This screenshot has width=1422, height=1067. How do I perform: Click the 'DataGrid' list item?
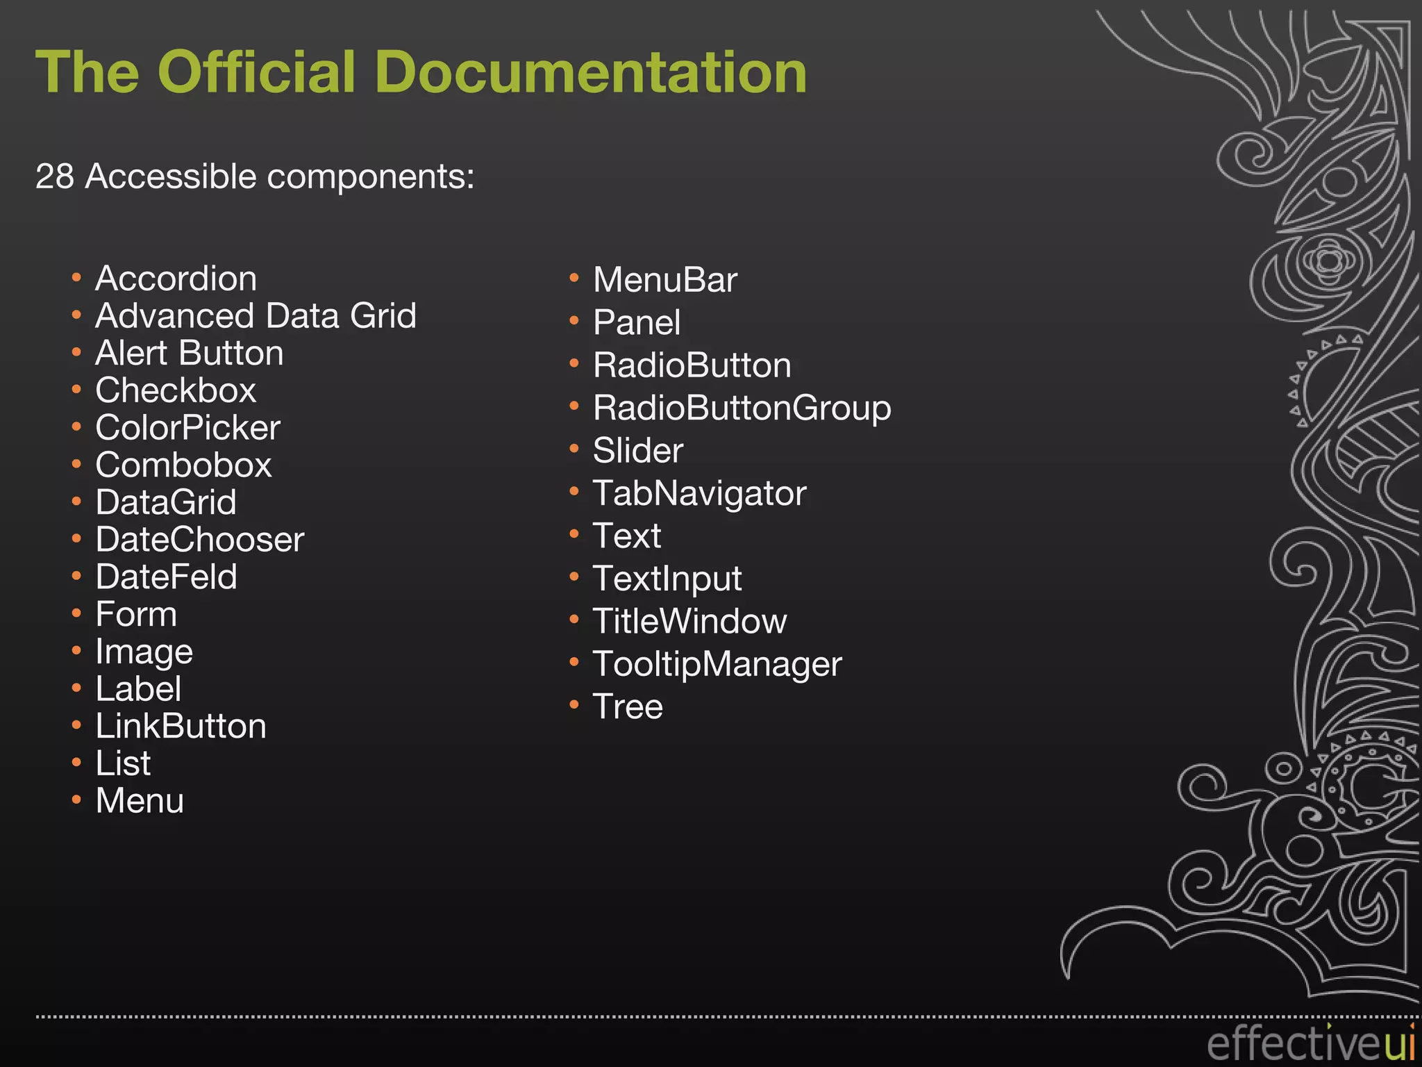coord(166,502)
